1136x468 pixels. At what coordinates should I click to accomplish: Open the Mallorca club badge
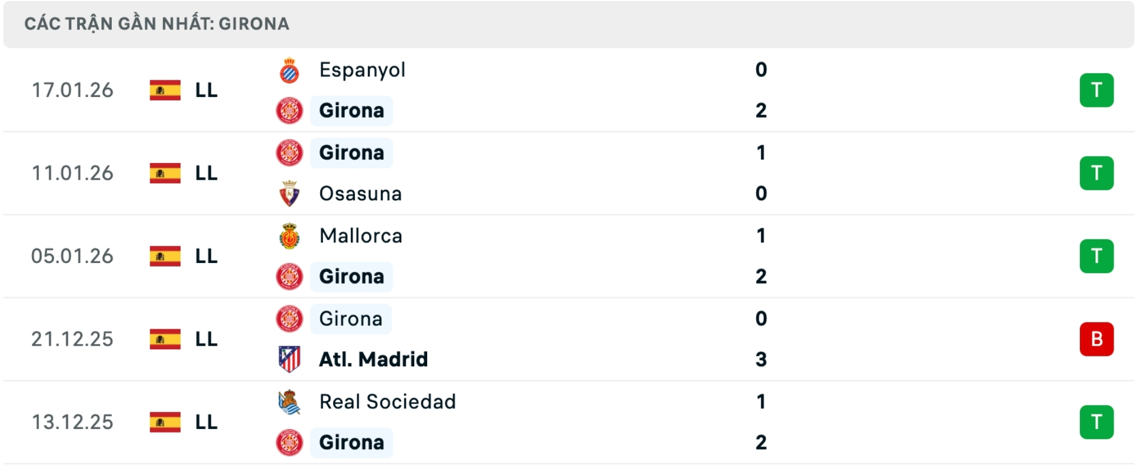pos(289,235)
